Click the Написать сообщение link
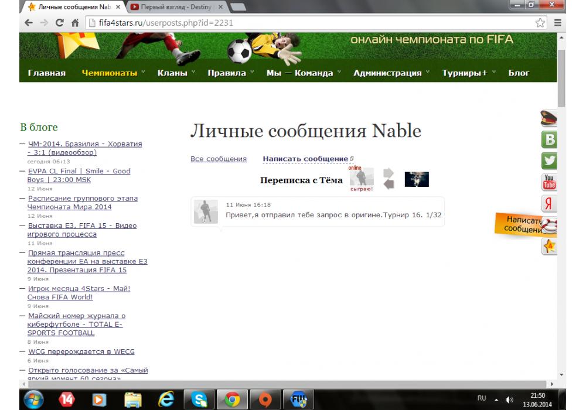The width and height of the screenshot is (586, 410). pos(306,159)
